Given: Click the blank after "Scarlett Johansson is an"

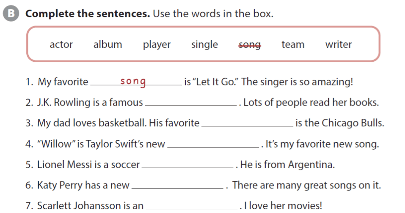Looking at the screenshot, I should point(191,206).
